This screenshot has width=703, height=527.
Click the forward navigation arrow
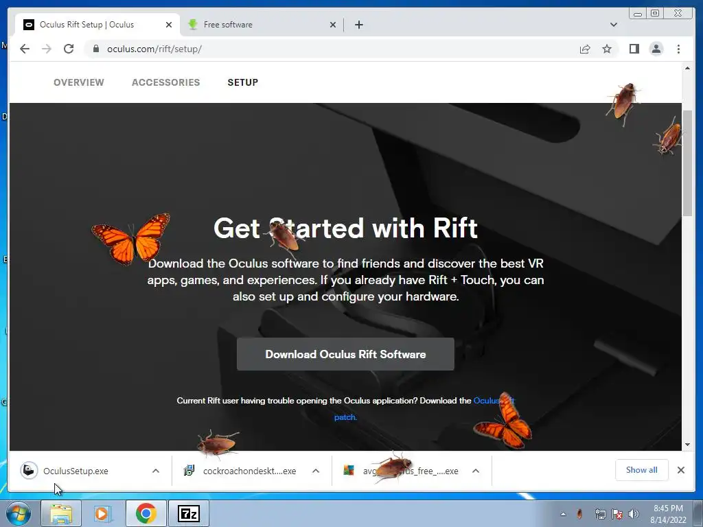[47, 49]
